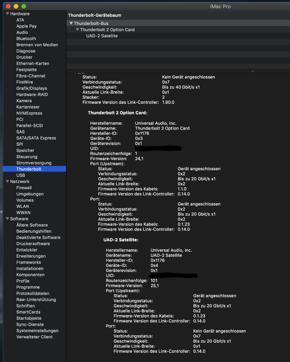Select NVMExpress in the Hardware list
Viewport: 290px width, 362px height.
29,113
